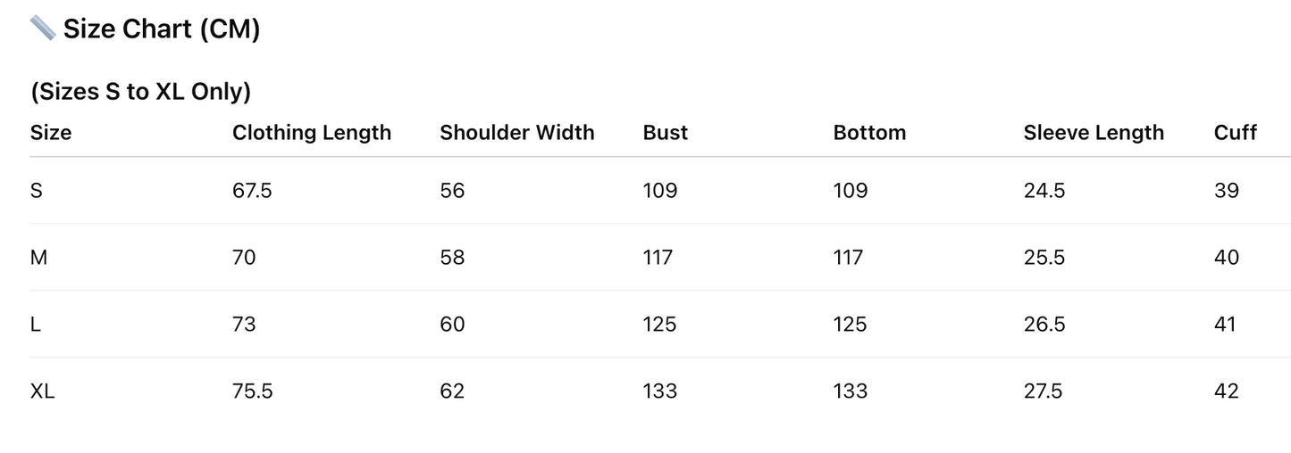The height and width of the screenshot is (453, 1291).
Task: Click the Bottom value for size XL
Action: [x=850, y=391]
